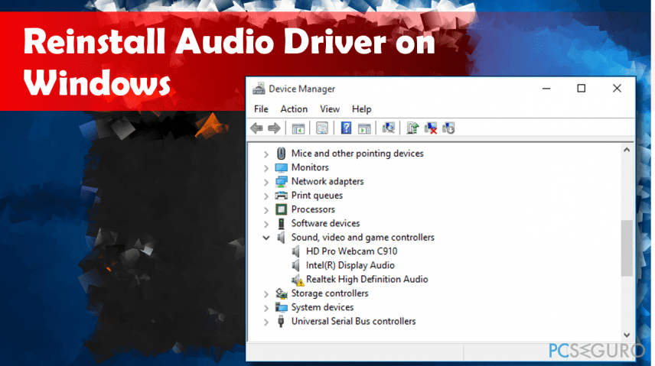This screenshot has width=655, height=366.
Task: Scan for hardware changes icon
Action: pyautogui.click(x=388, y=128)
